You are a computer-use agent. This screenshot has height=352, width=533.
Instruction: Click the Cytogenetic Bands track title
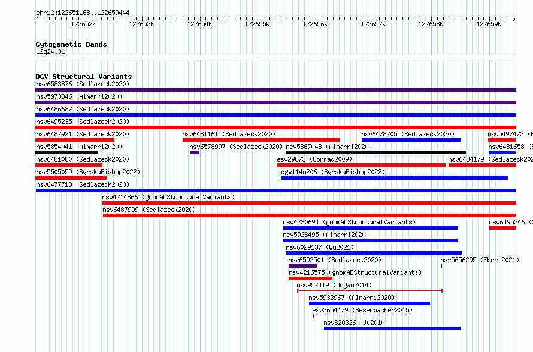tap(71, 44)
